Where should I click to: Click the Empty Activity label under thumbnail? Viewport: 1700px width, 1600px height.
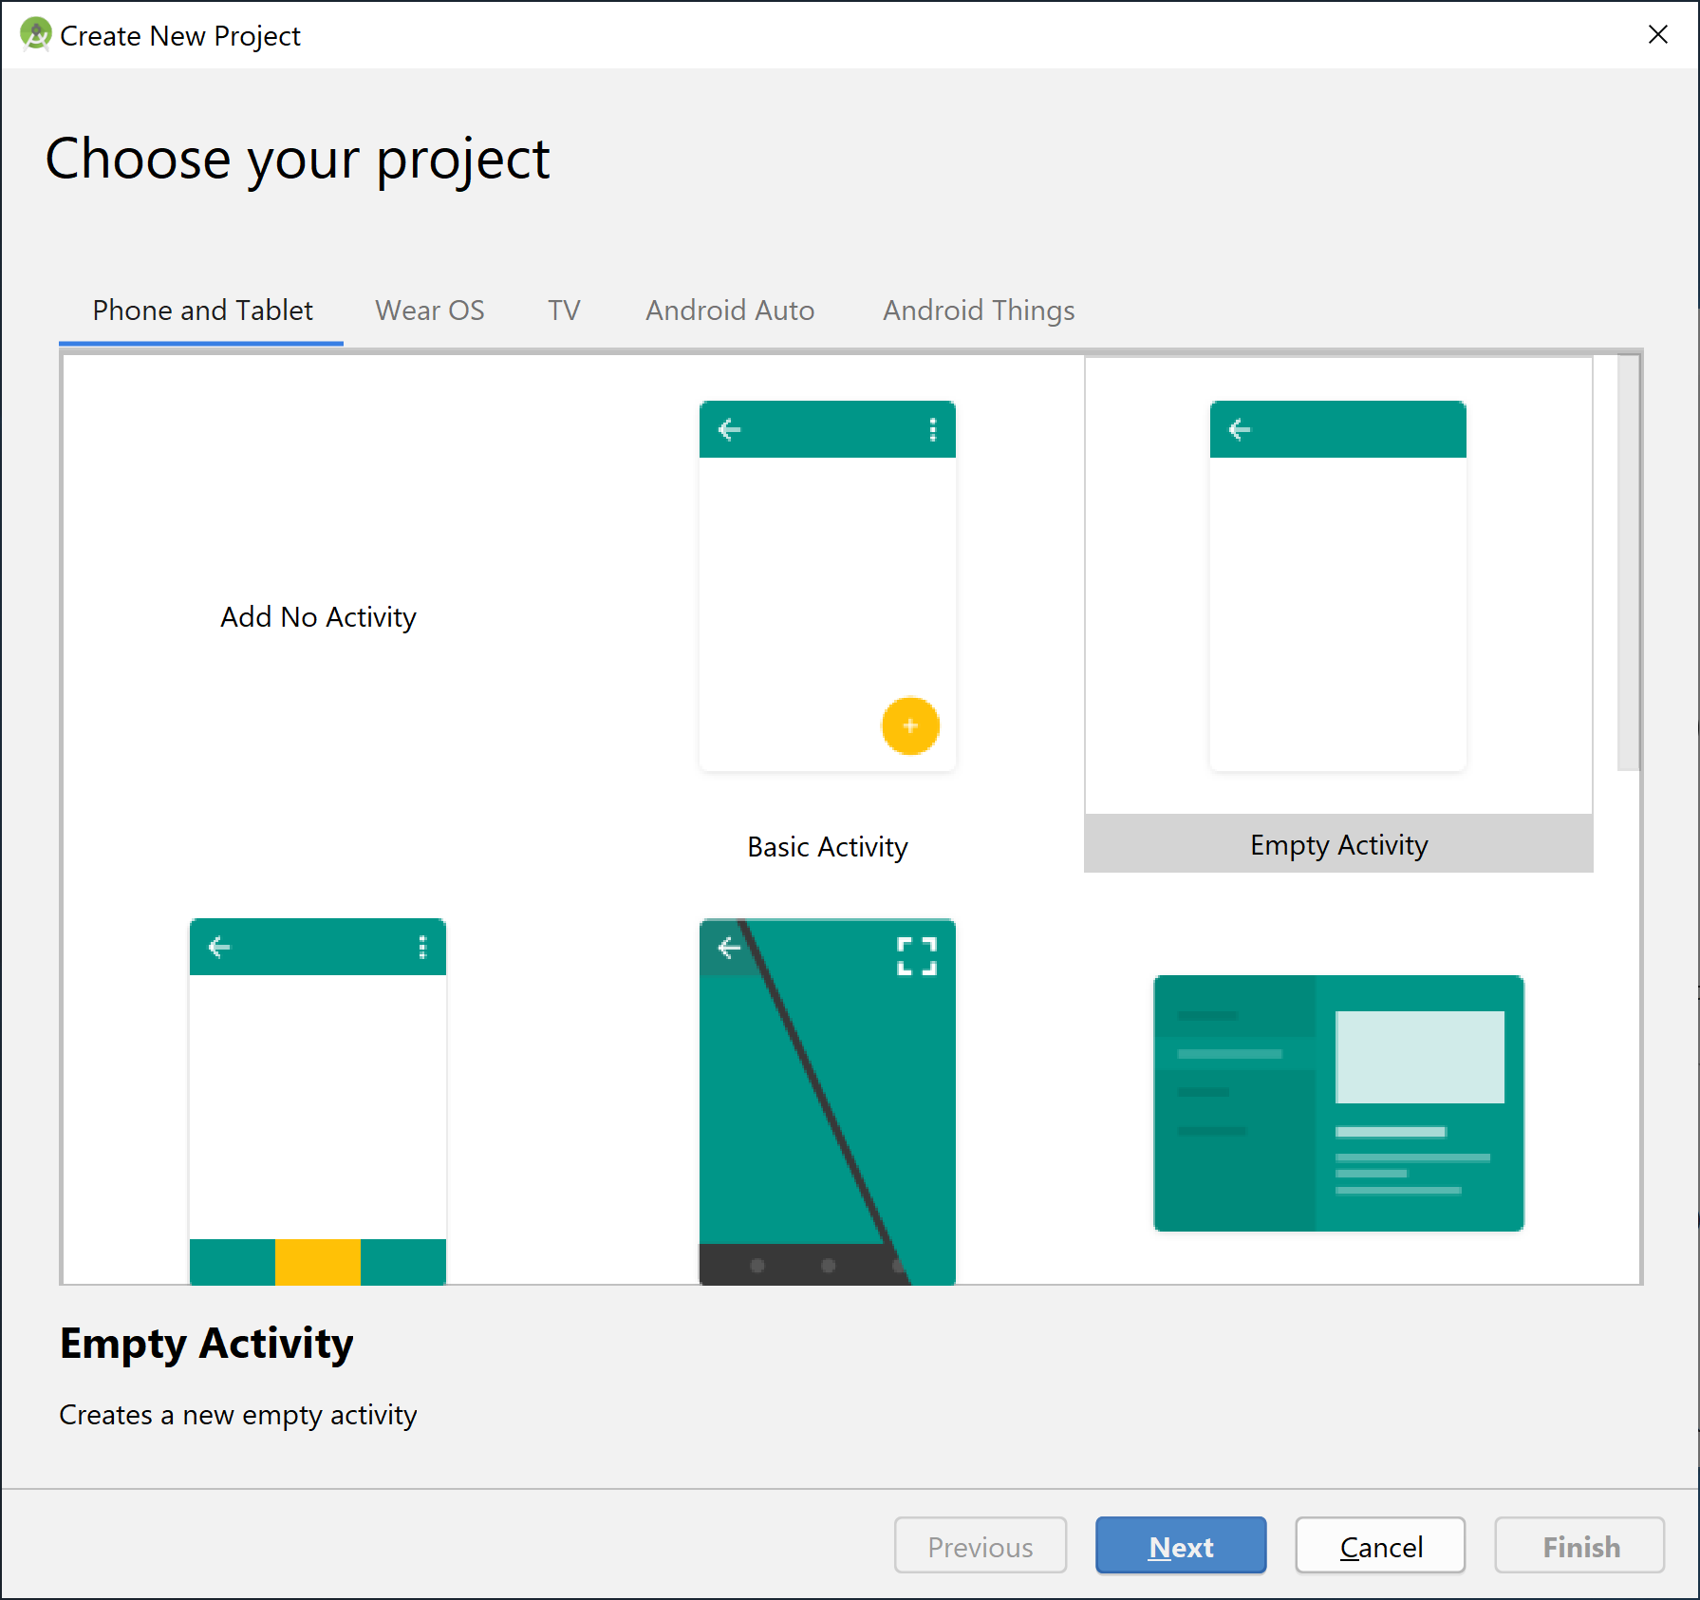pos(1338,845)
